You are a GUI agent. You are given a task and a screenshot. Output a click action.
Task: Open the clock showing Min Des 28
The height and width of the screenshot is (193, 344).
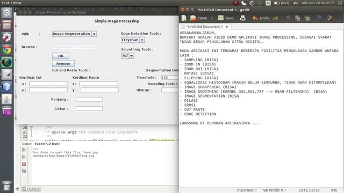[318, 3]
